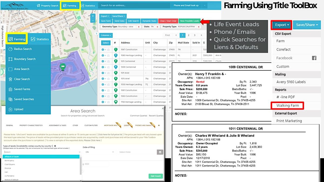Image resolution: width=324 pixels, height=182 pixels.
Task: Click the Get Count button
Action: point(156,176)
